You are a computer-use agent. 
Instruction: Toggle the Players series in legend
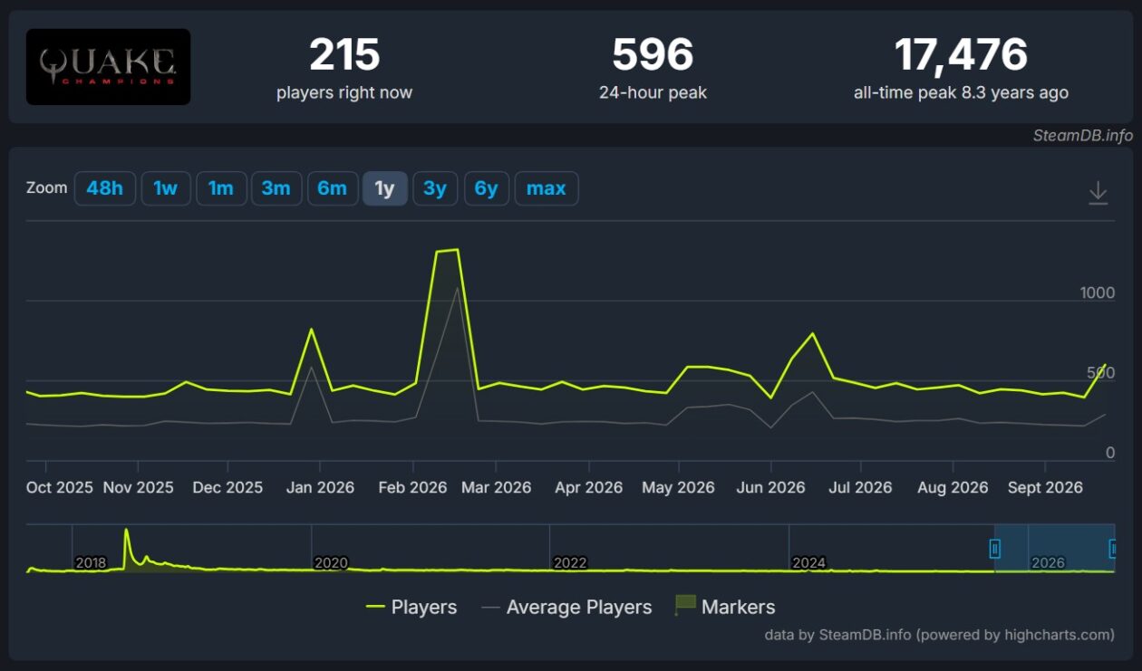411,607
